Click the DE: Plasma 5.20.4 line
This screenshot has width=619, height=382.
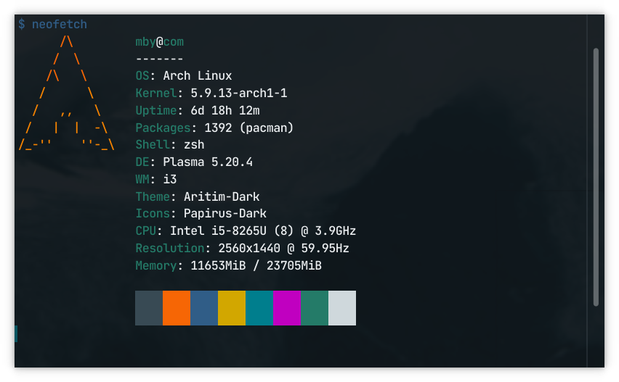pos(194,162)
